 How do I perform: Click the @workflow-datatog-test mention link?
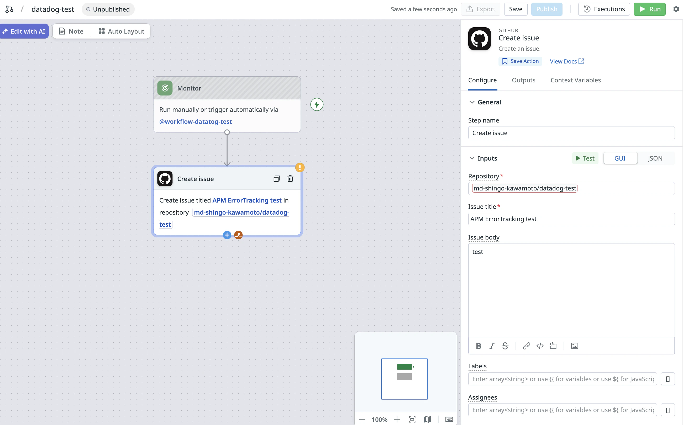195,122
